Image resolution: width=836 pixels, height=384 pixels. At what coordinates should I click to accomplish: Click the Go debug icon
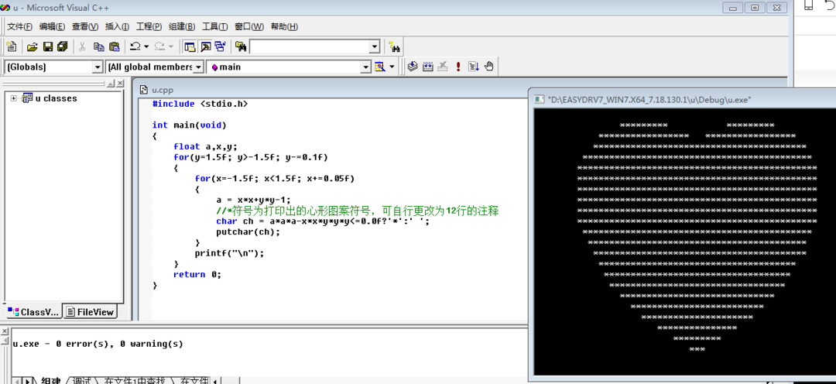(x=474, y=67)
